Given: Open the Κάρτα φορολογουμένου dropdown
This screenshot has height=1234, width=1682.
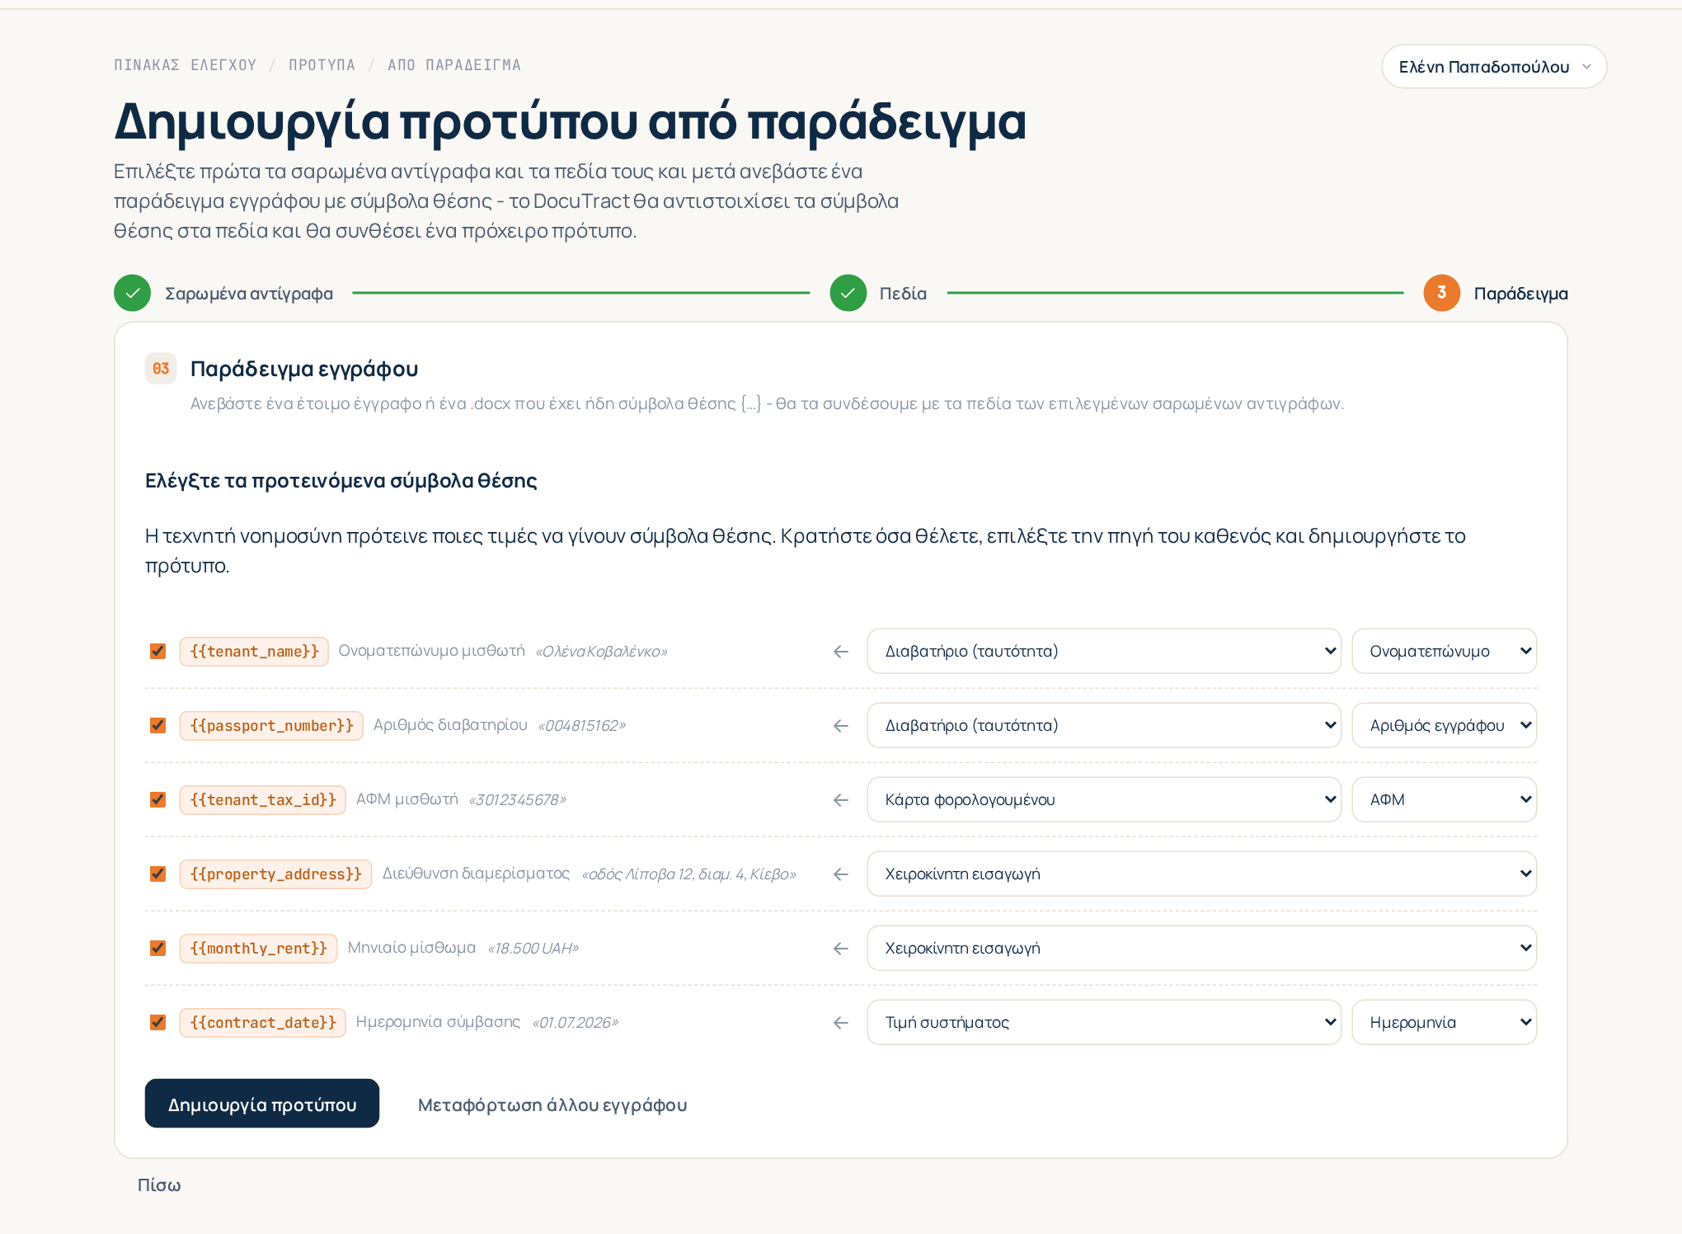Looking at the screenshot, I should click(x=1104, y=800).
